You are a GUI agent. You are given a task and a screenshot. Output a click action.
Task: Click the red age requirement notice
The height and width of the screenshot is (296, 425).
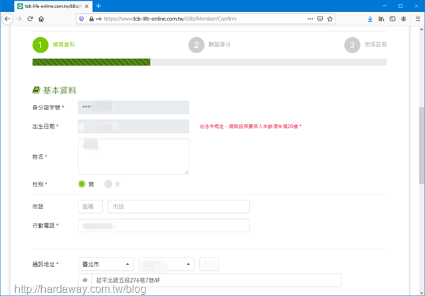click(250, 127)
